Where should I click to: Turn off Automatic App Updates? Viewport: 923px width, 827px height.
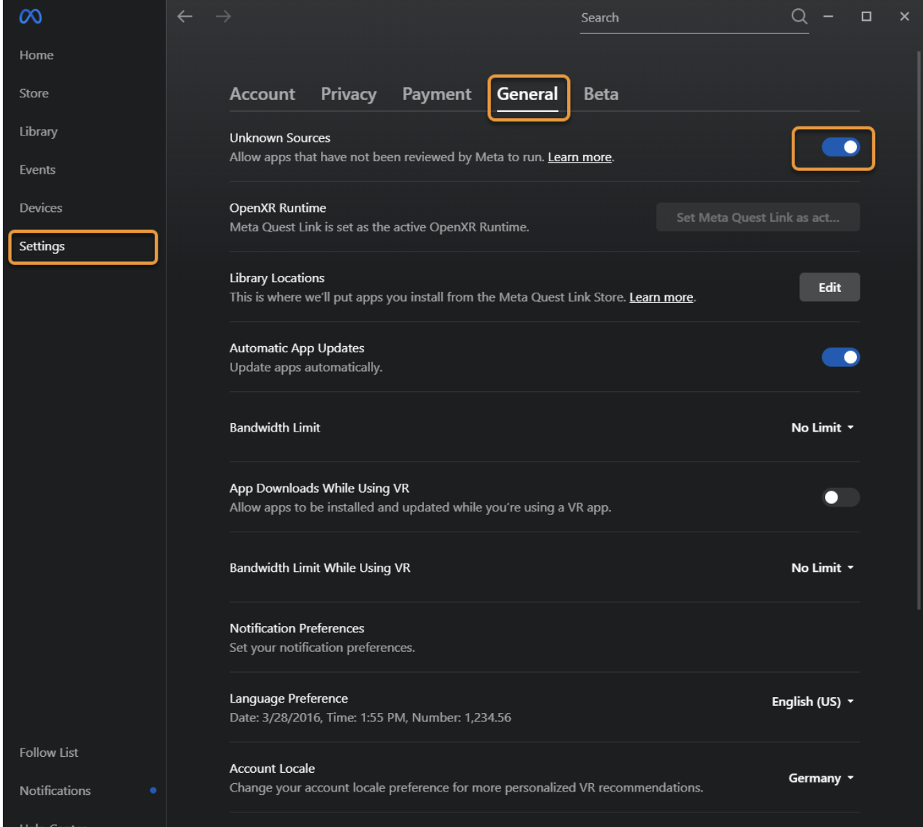click(x=841, y=357)
